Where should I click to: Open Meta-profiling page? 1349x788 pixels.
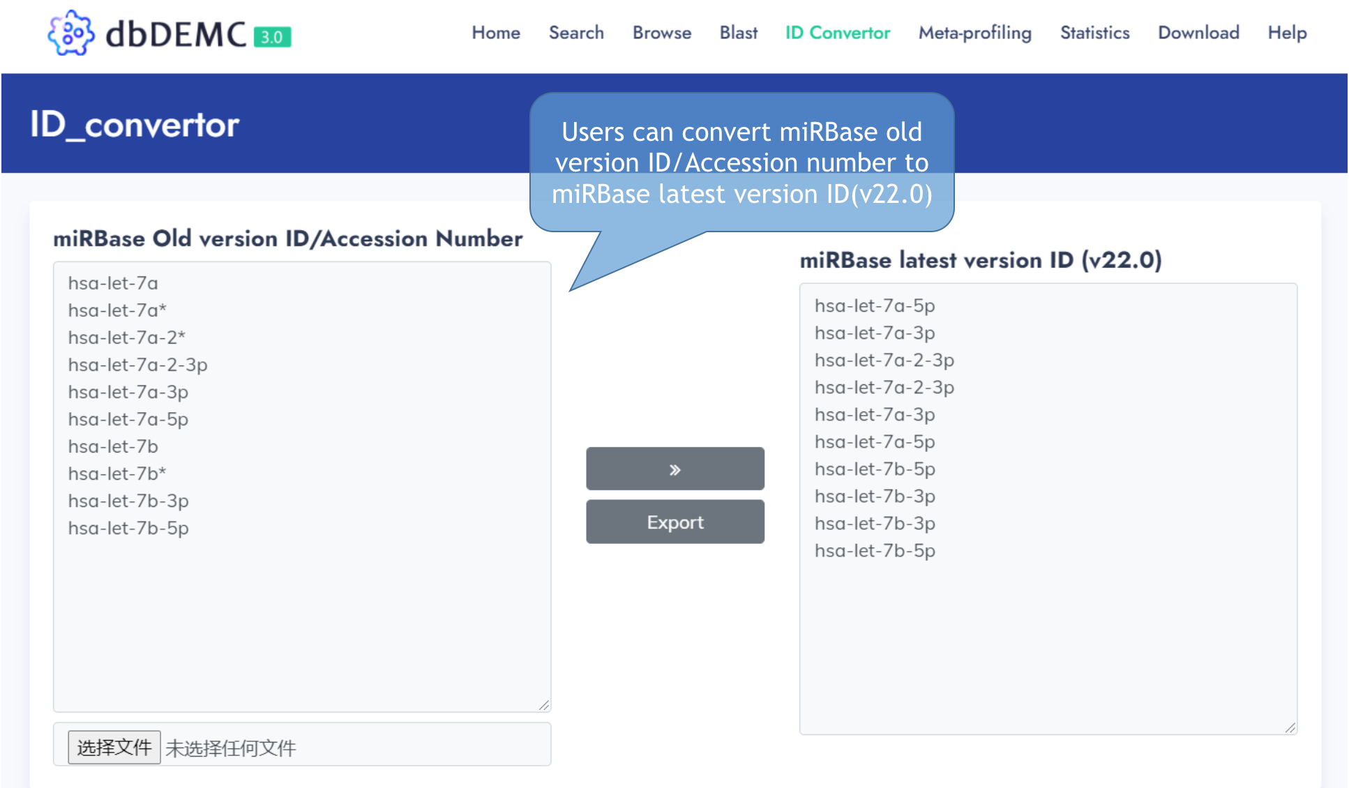pyautogui.click(x=975, y=33)
